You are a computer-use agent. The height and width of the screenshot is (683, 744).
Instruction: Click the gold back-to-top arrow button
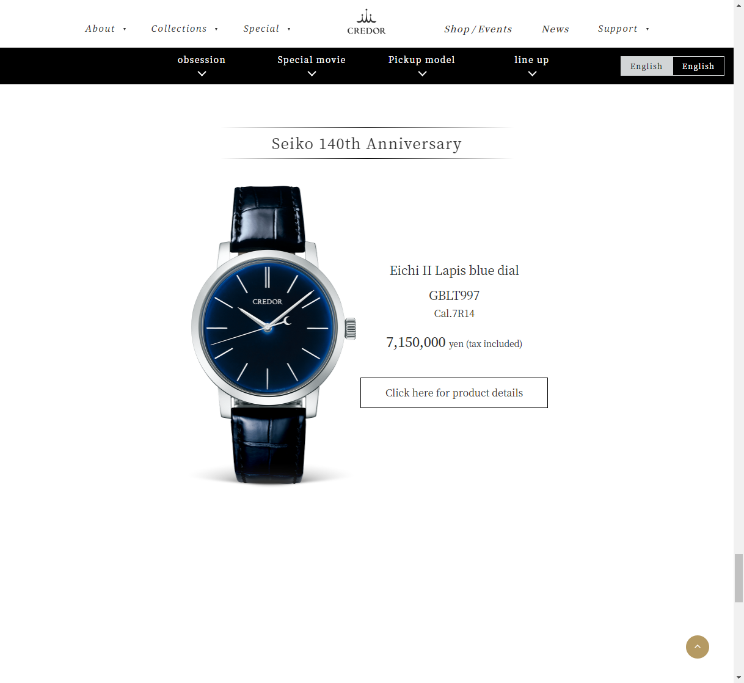click(698, 647)
